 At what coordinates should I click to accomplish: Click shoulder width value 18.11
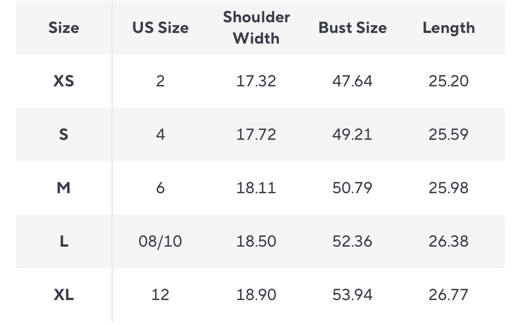click(x=256, y=188)
